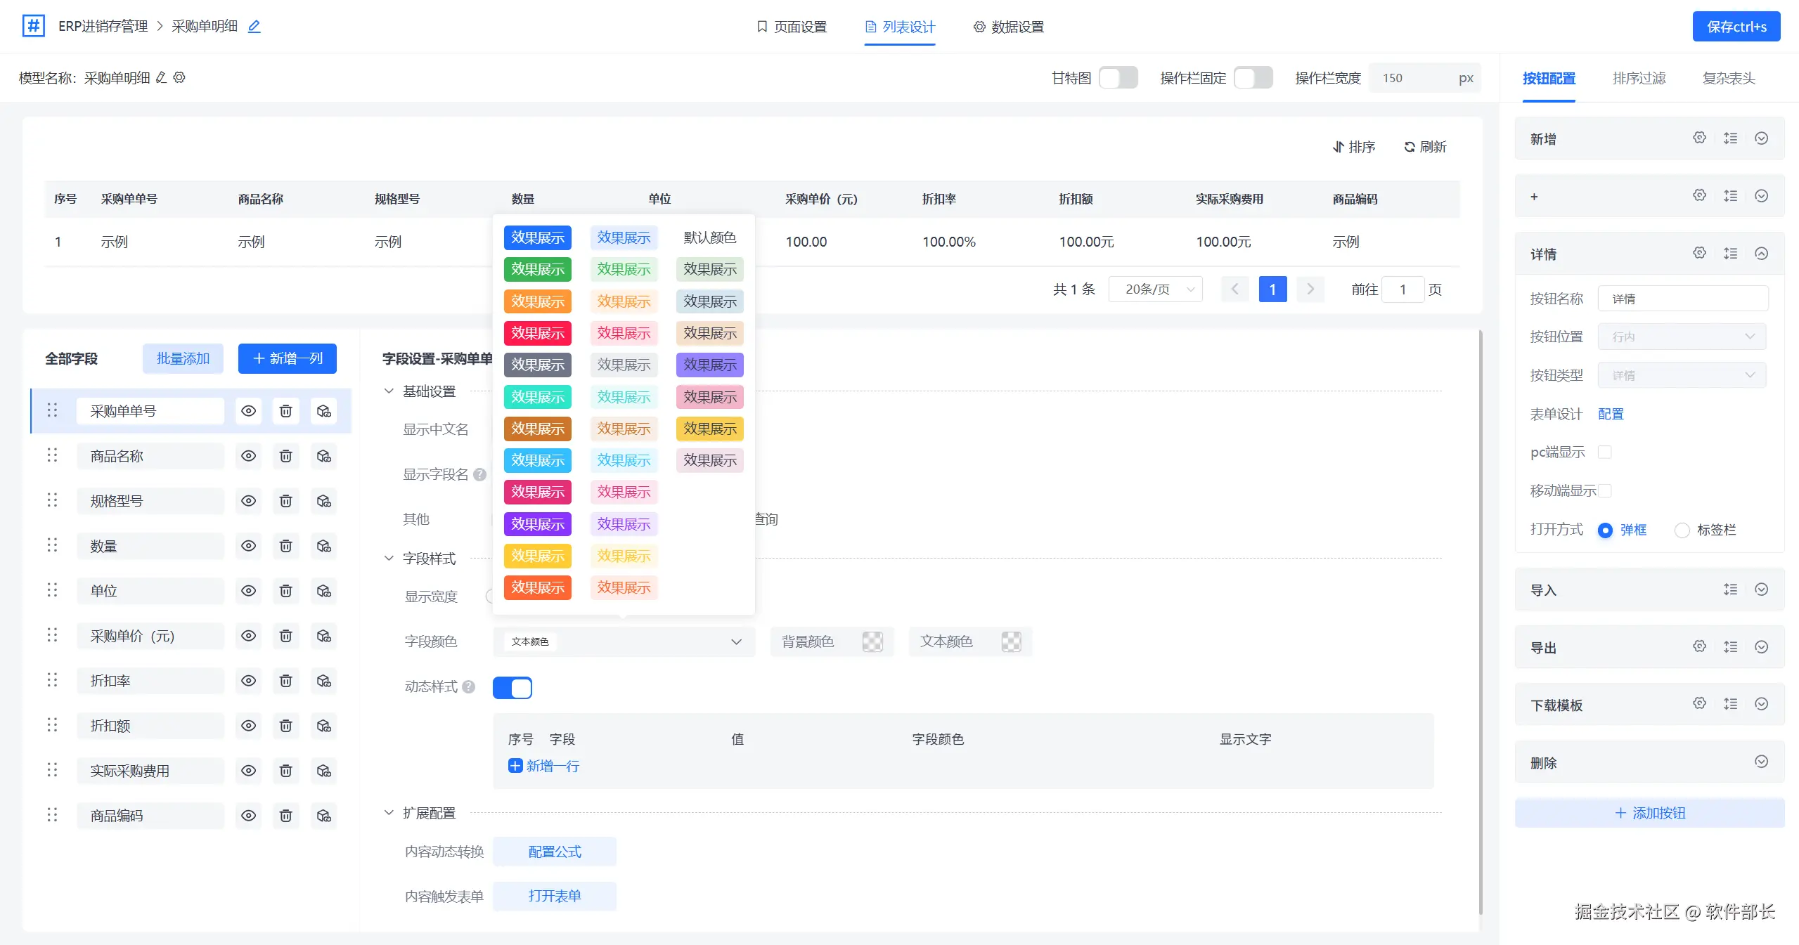Toggle the 甘特图 switch

pos(1118,78)
